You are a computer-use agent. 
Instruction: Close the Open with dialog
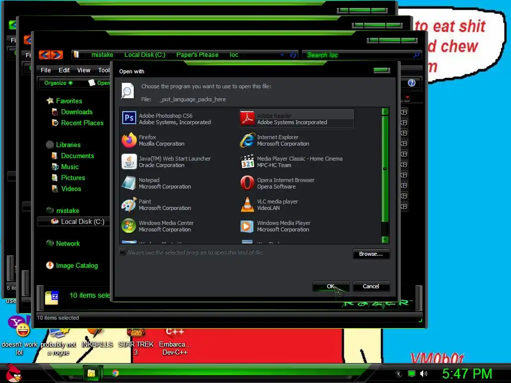381,70
